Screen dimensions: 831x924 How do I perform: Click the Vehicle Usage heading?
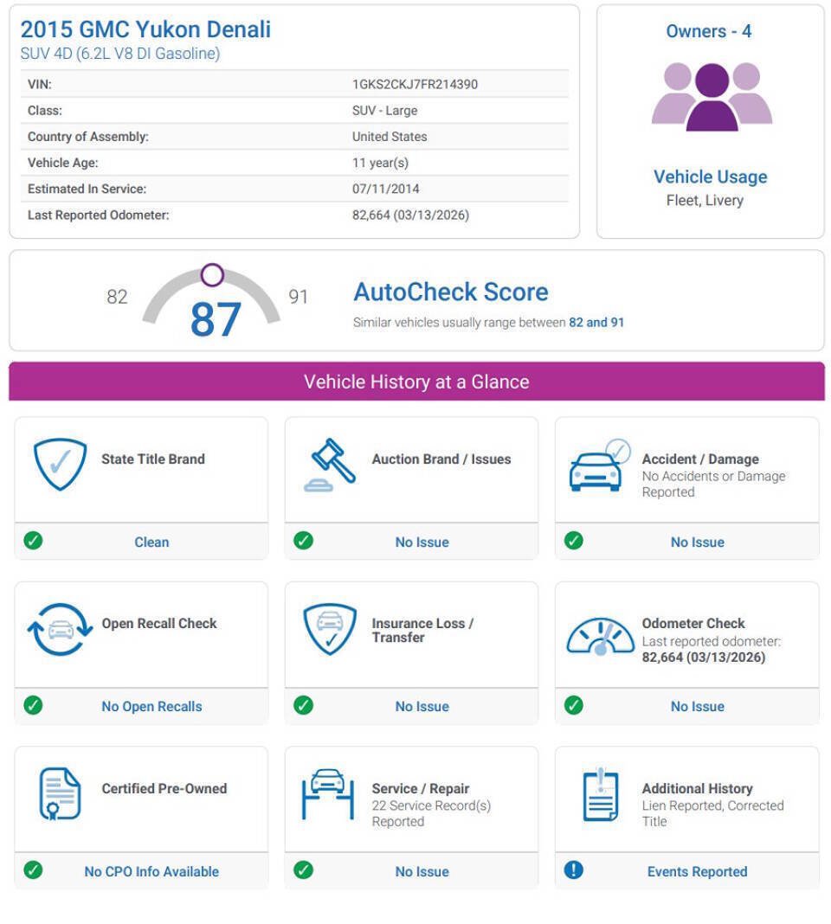click(x=710, y=176)
